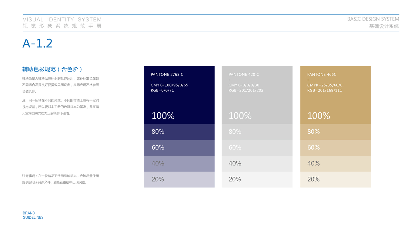This screenshot has height=232, width=414.
Task: Pick the gray 20% tint band
Action: [x=257, y=179]
